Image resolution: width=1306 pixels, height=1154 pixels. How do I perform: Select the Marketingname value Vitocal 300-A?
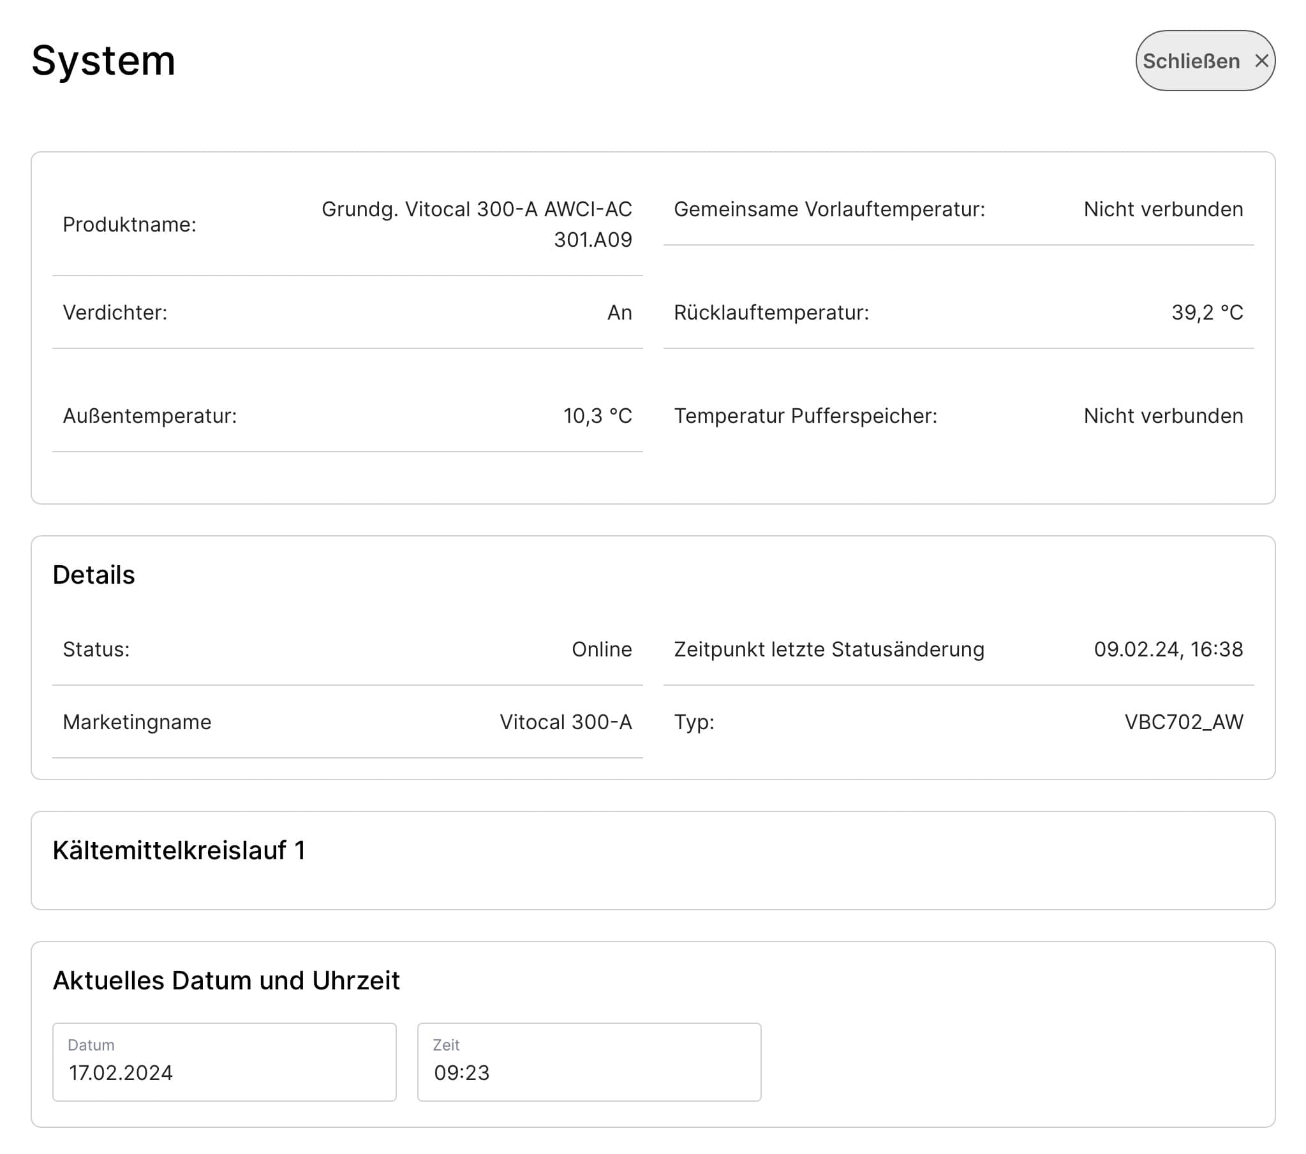click(x=566, y=722)
